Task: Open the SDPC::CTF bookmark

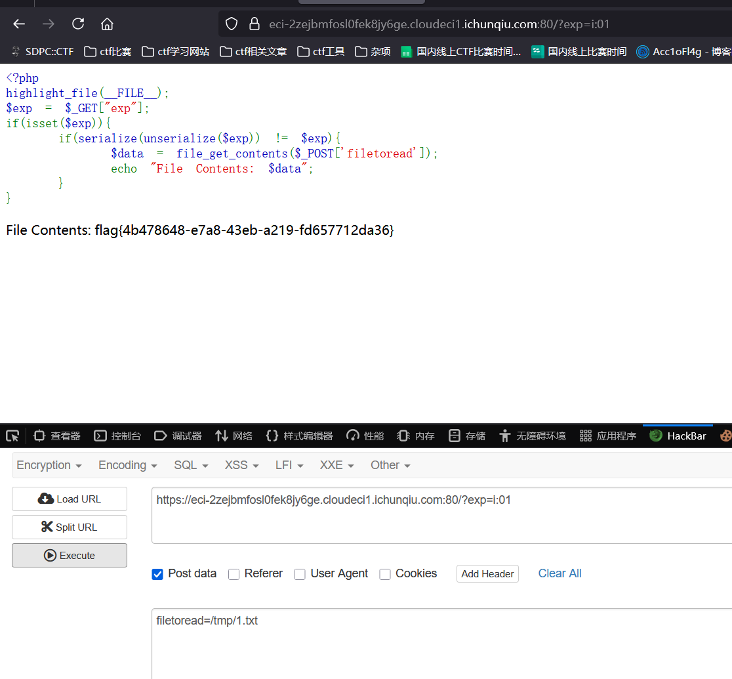Action: pyautogui.click(x=43, y=51)
